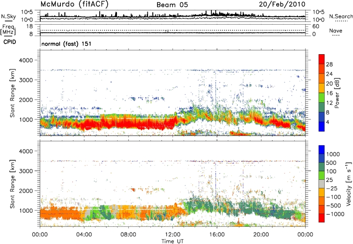Select the CPID row label

click(10, 42)
